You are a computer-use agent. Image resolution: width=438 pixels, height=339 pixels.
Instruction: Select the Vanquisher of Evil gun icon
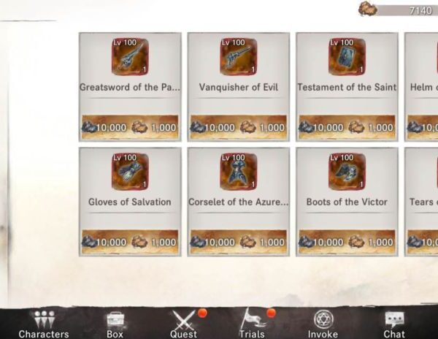point(239,57)
